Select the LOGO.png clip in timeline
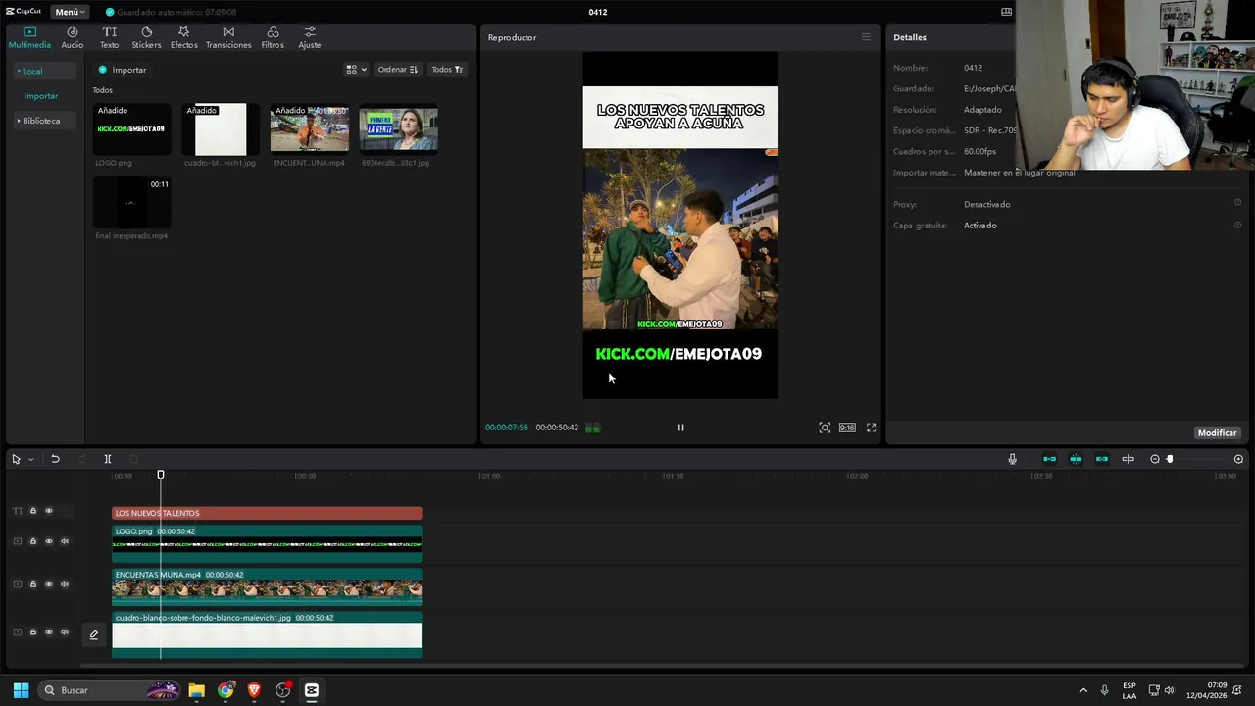1255x706 pixels. pos(267,542)
